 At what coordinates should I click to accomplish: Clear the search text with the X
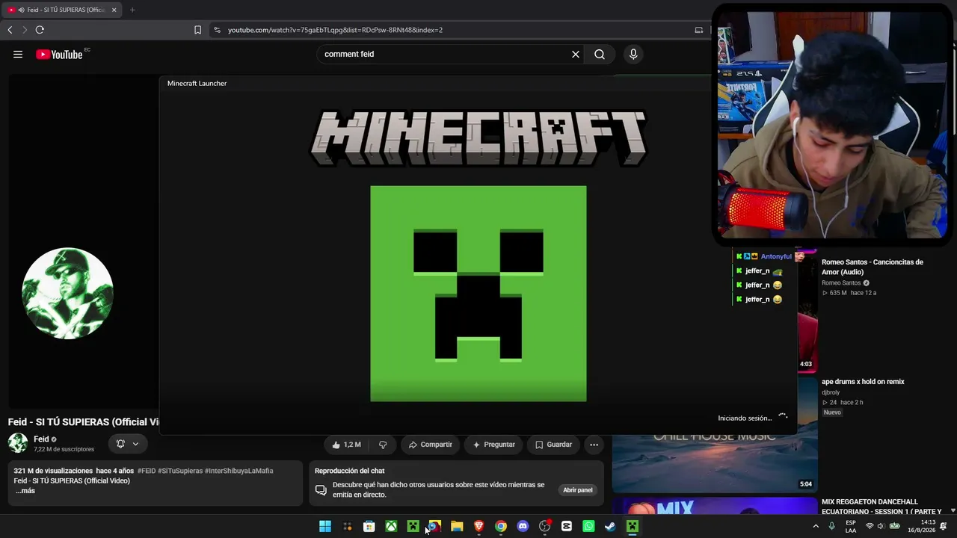[576, 54]
